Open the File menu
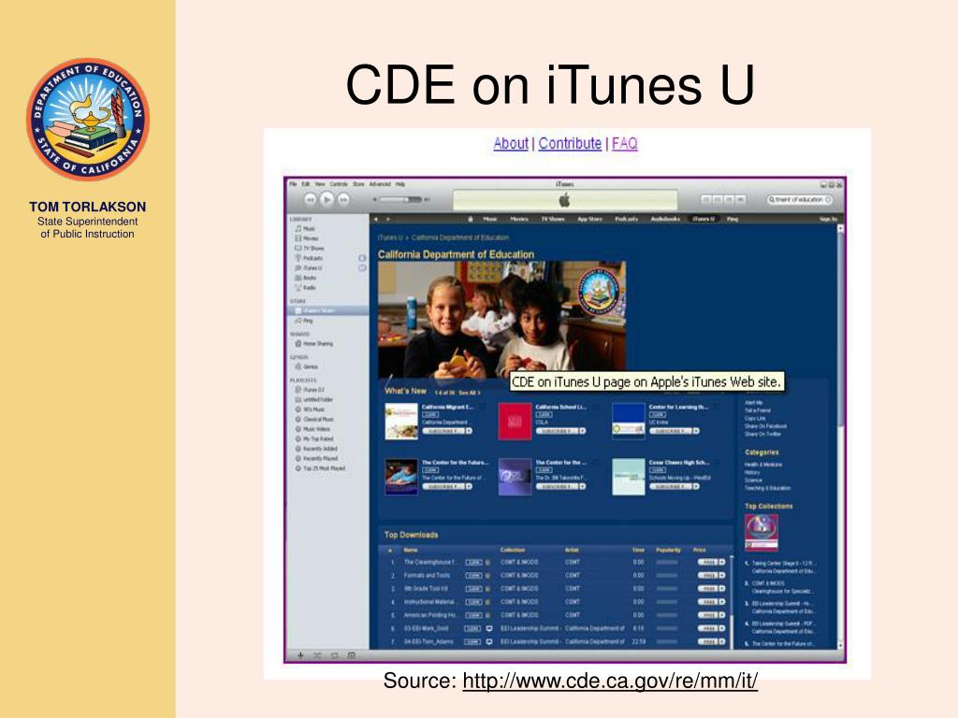 [x=293, y=184]
